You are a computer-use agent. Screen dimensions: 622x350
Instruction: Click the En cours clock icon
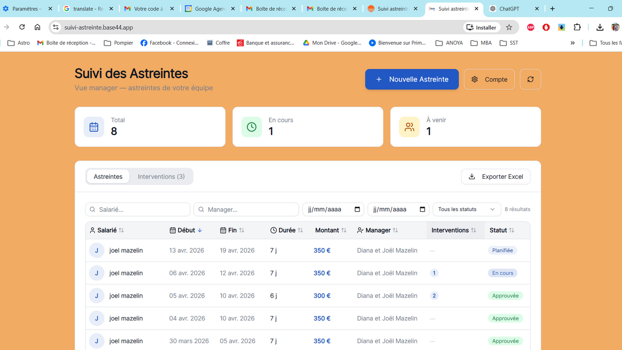(x=251, y=127)
